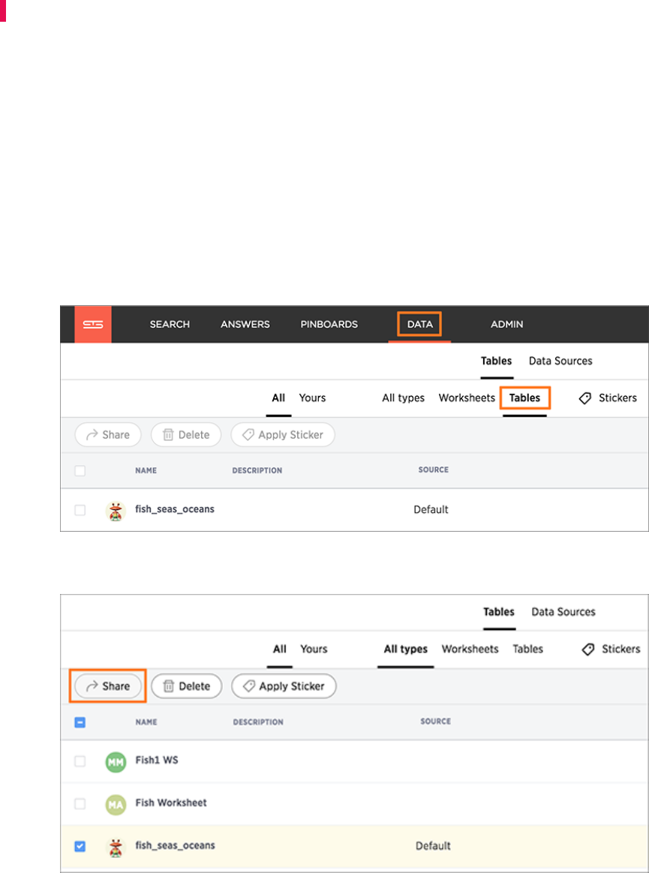Select the All filter in the Fish1 WS panel

click(x=280, y=649)
